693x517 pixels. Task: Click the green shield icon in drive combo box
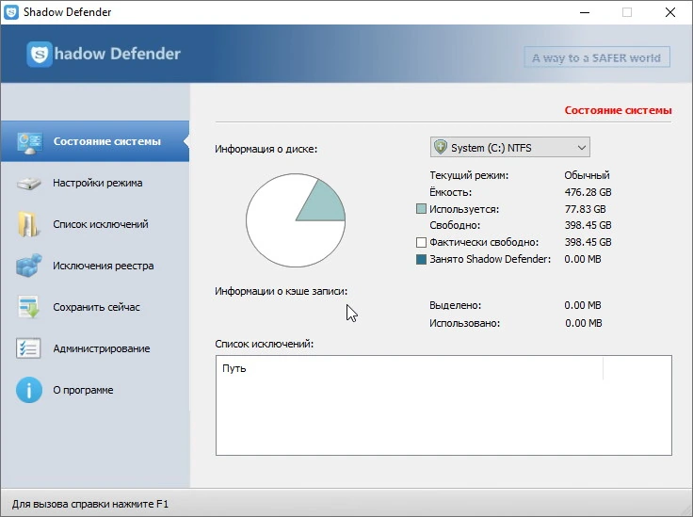[x=441, y=147]
